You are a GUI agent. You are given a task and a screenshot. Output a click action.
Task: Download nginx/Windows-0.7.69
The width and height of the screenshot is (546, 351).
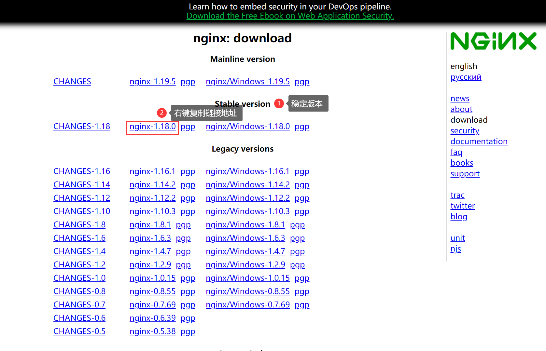tap(248, 304)
